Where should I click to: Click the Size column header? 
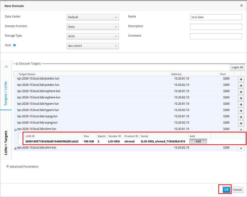90,136
